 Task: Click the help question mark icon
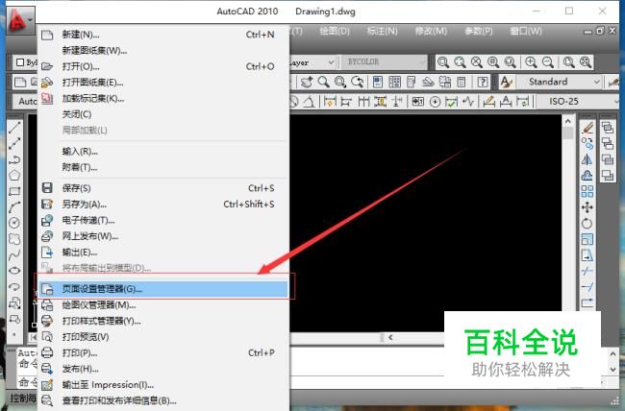tap(483, 82)
